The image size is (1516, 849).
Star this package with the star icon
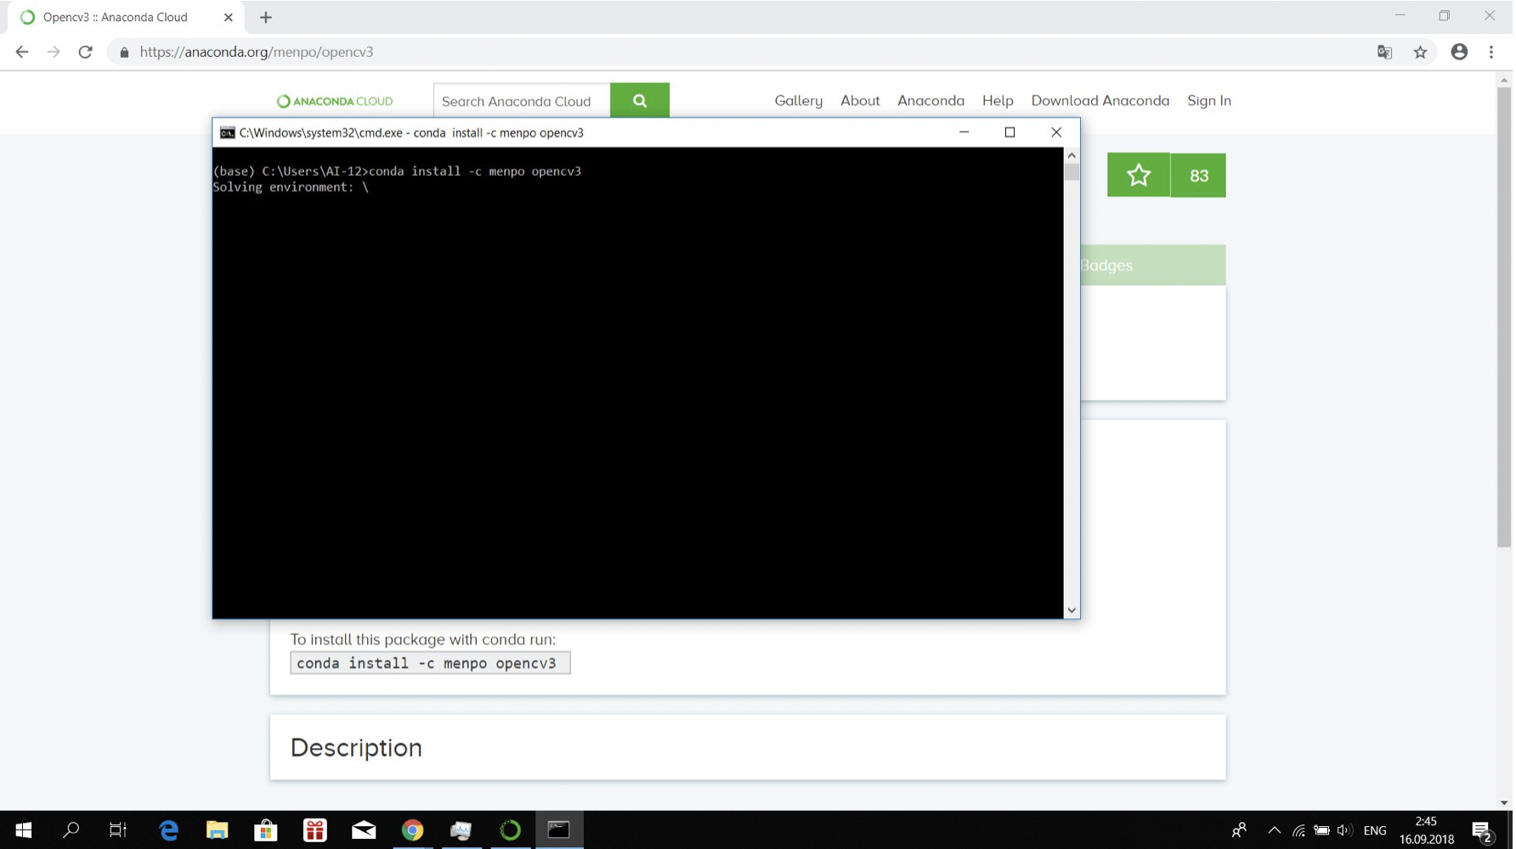pyautogui.click(x=1140, y=176)
